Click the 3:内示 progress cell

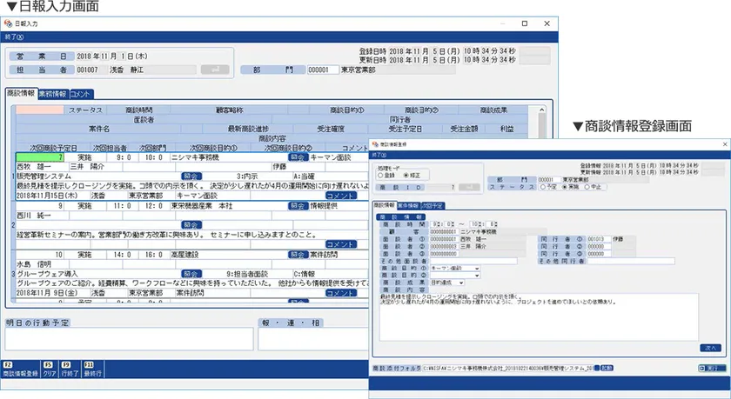click(247, 176)
